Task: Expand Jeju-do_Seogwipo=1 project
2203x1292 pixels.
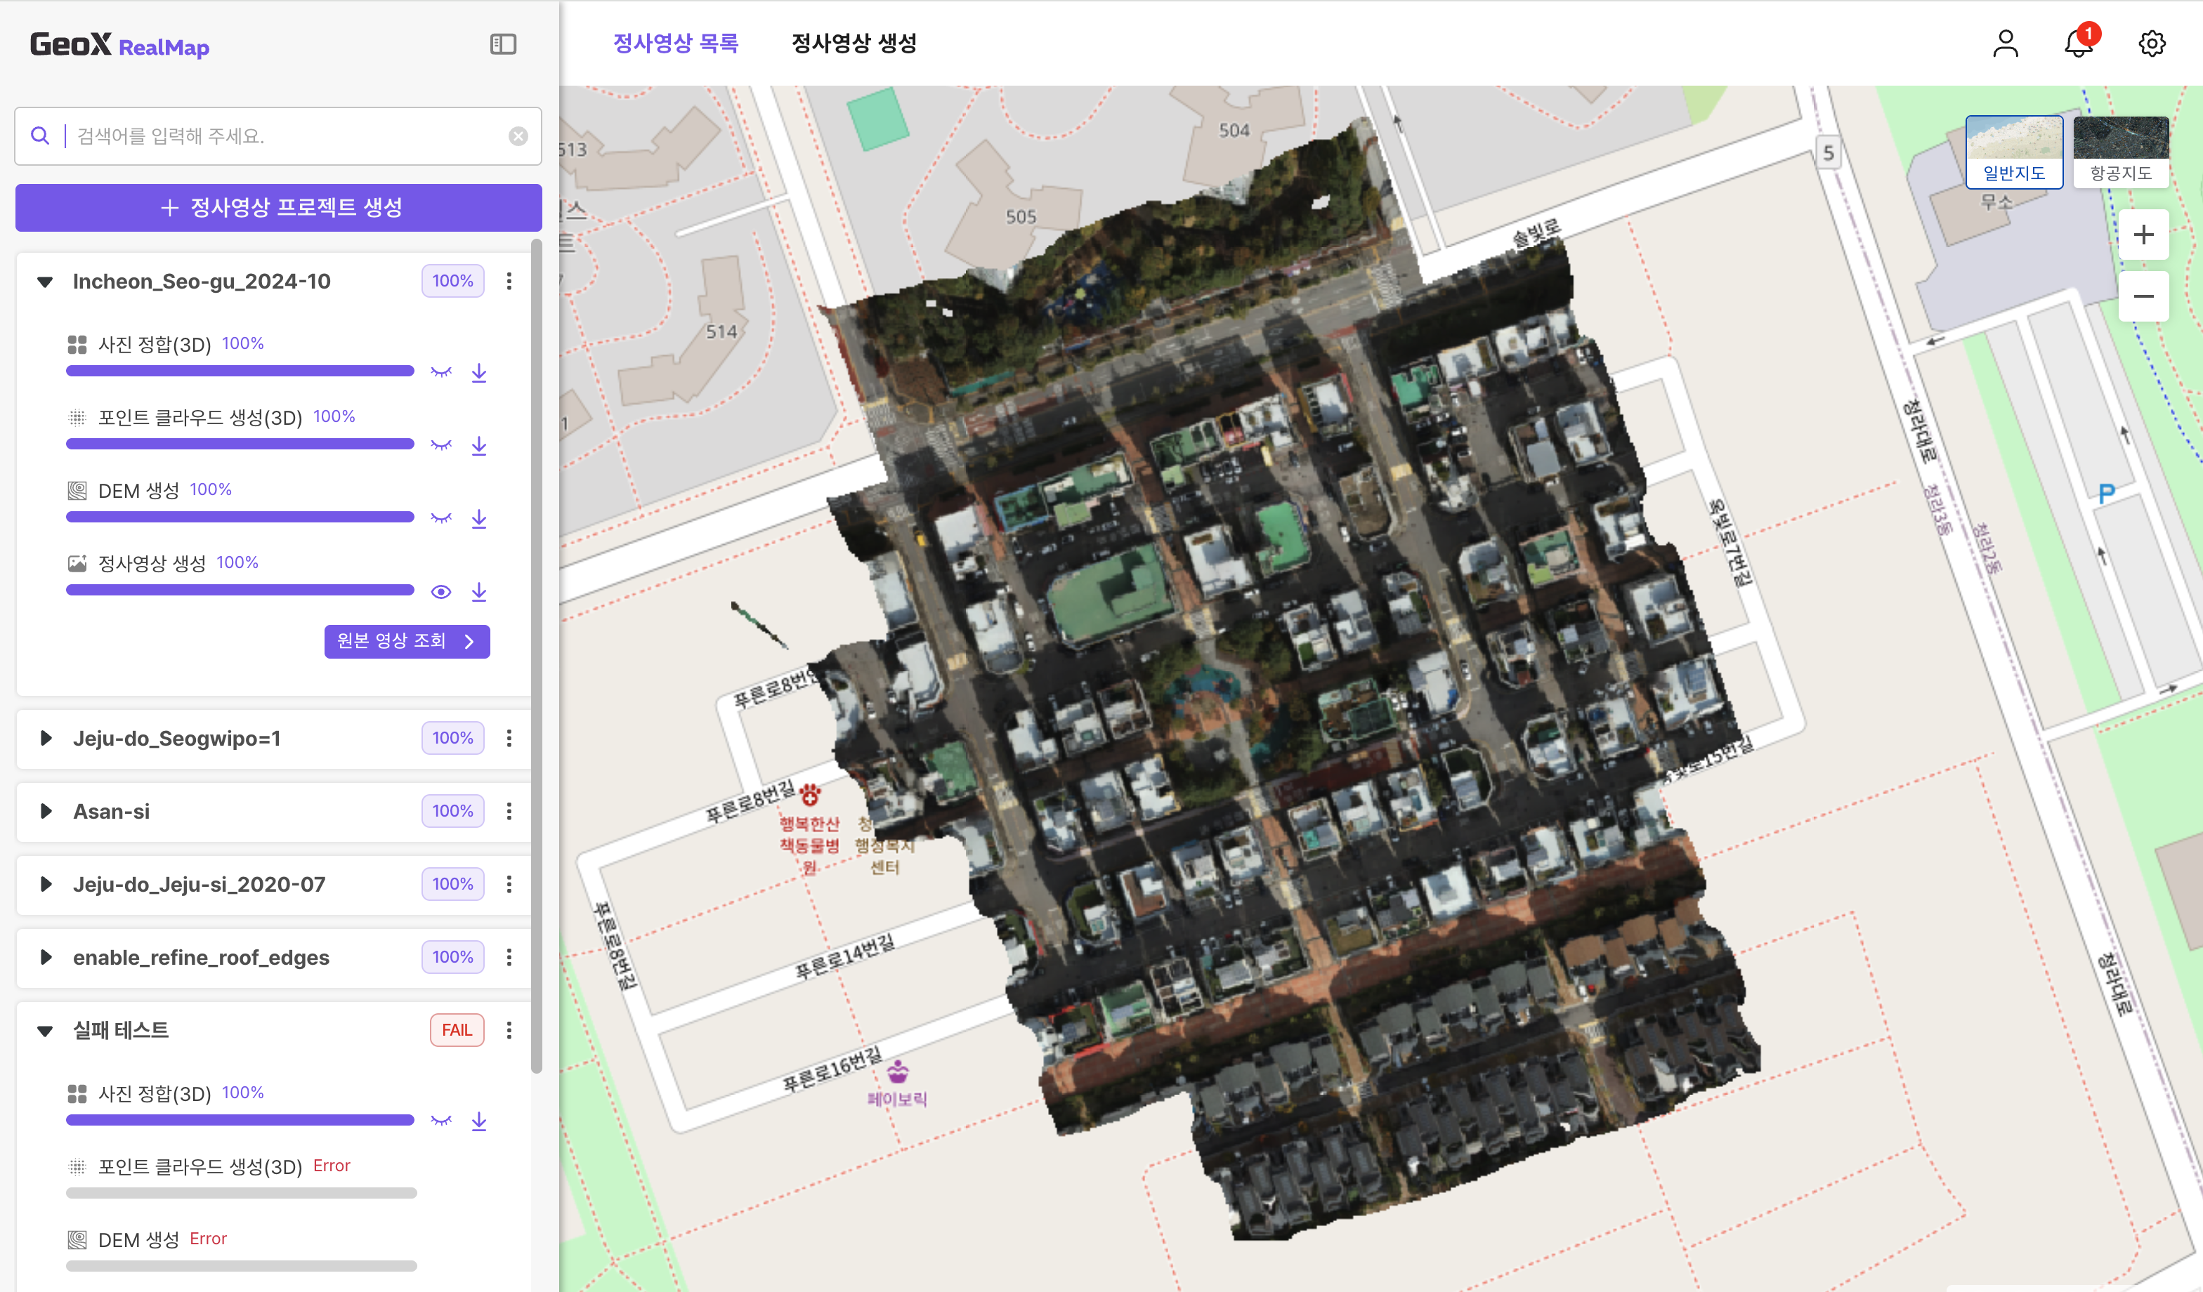Action: [46, 738]
